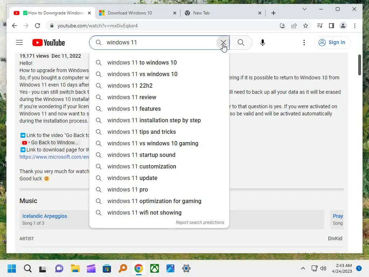Choose suggestion windows 11 review
This screenshot has height=277, width=369.
pyautogui.click(x=159, y=97)
